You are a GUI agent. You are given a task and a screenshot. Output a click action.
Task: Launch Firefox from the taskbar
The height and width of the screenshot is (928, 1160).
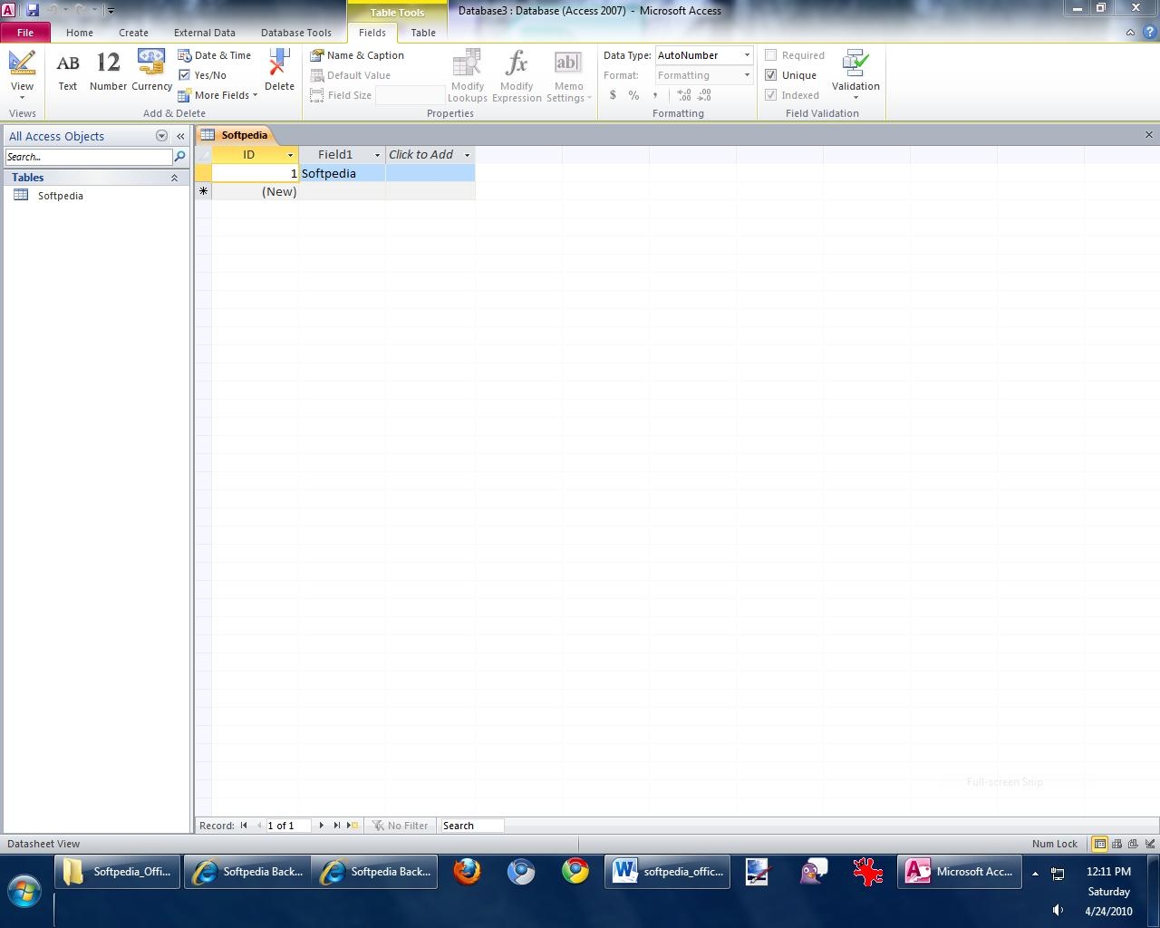click(467, 872)
